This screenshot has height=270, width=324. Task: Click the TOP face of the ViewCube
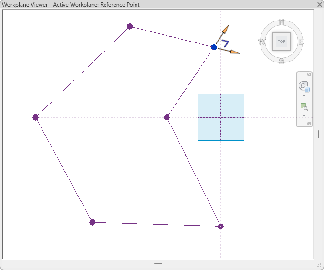point(282,42)
